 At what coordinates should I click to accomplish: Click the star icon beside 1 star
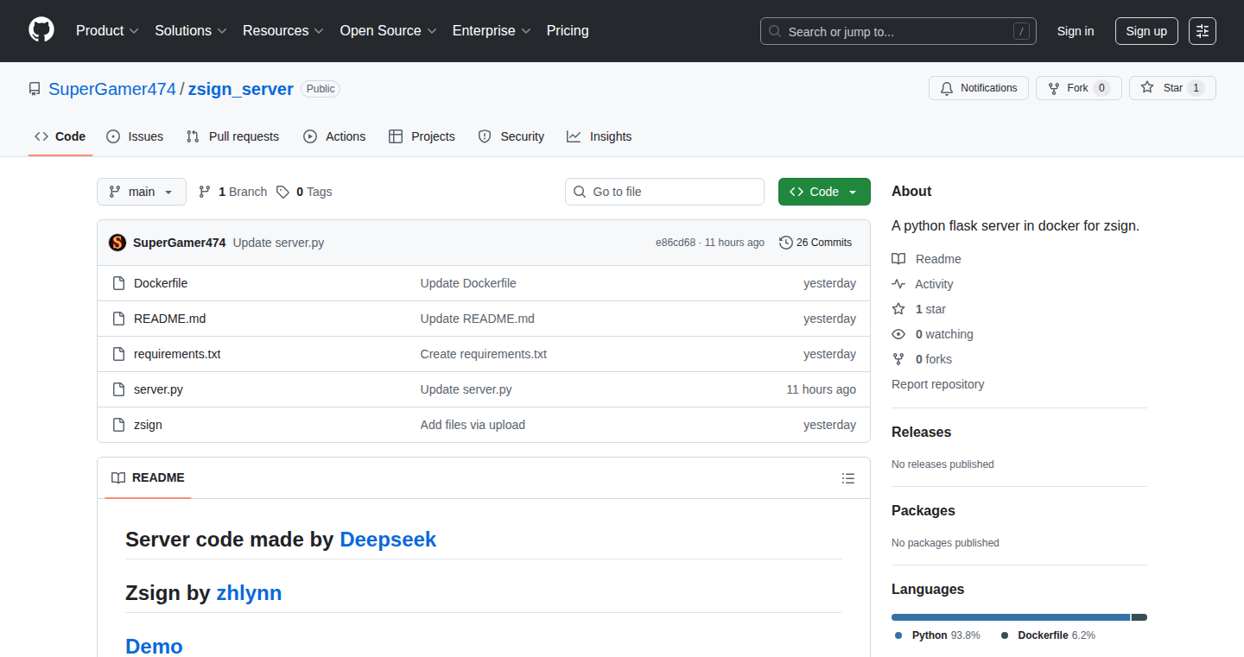898,309
